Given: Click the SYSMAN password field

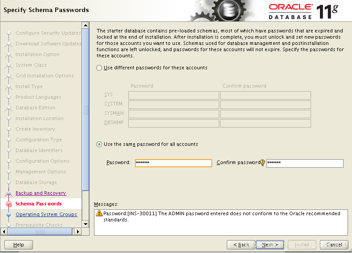Looking at the screenshot, I should [x=173, y=114].
